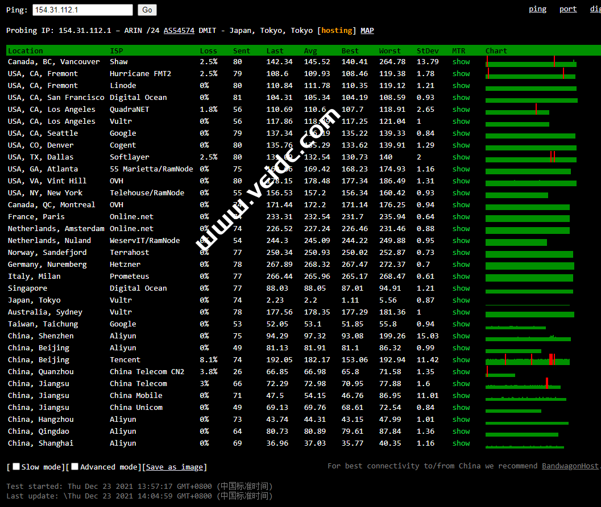Click the Loss column header
The height and width of the screenshot is (507, 601).
coord(208,51)
